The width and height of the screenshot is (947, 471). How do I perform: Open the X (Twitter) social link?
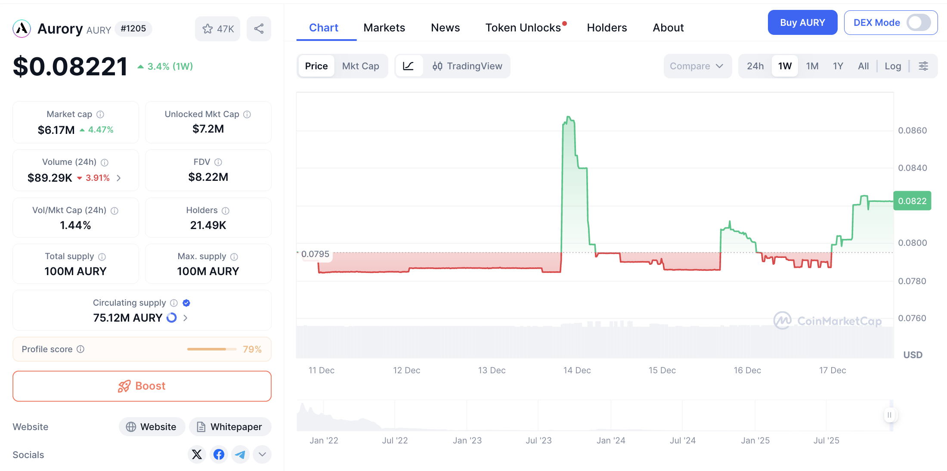click(x=197, y=454)
